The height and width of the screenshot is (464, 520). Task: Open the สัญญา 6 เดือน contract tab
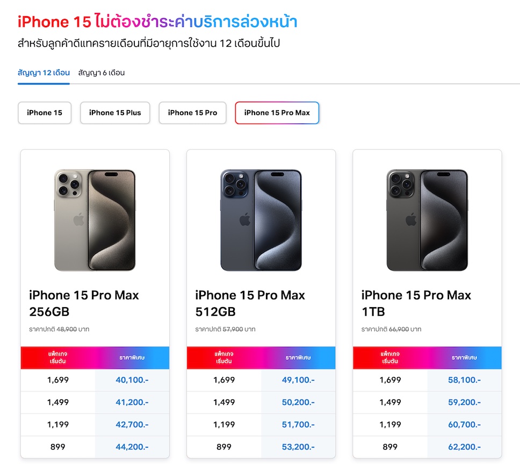coord(102,73)
